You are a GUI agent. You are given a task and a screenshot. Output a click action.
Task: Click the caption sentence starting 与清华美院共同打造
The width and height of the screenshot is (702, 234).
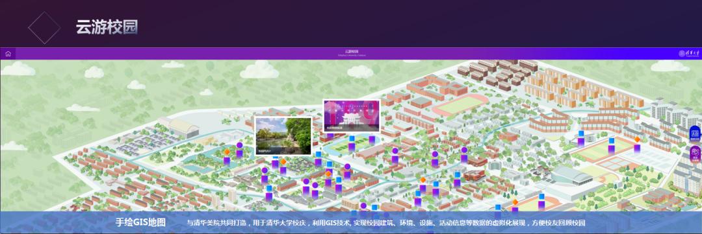point(386,223)
